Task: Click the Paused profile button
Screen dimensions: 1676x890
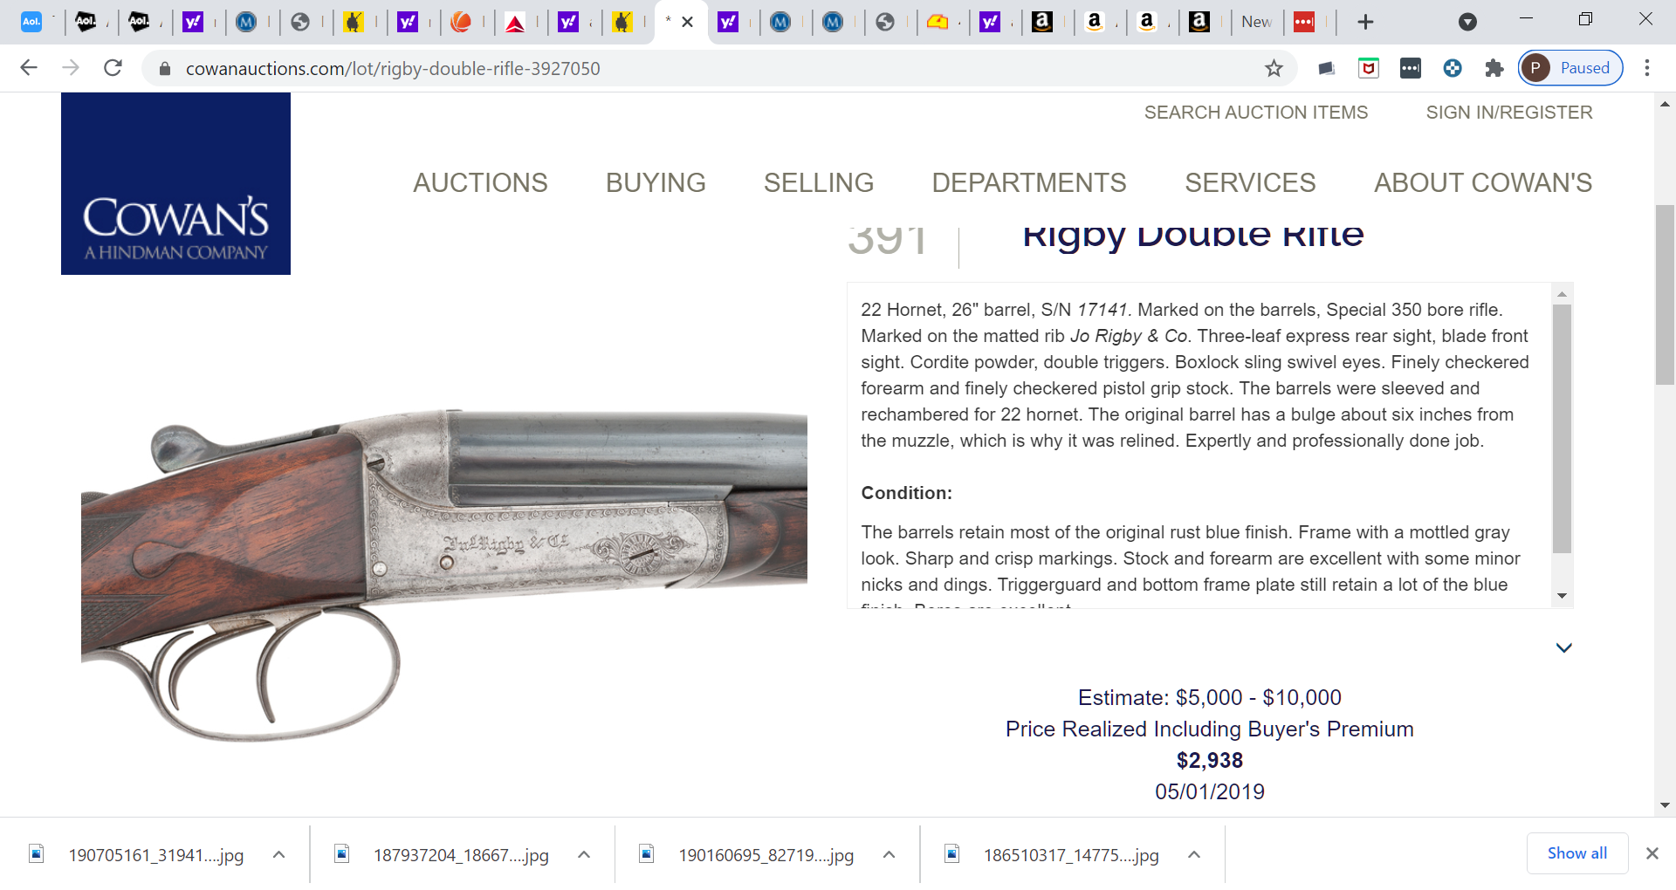Action: click(1570, 68)
